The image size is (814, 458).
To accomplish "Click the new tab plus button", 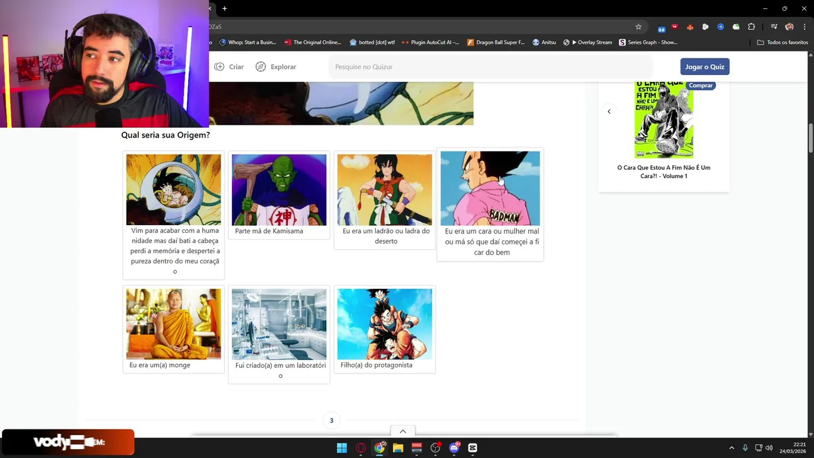I will tap(224, 8).
